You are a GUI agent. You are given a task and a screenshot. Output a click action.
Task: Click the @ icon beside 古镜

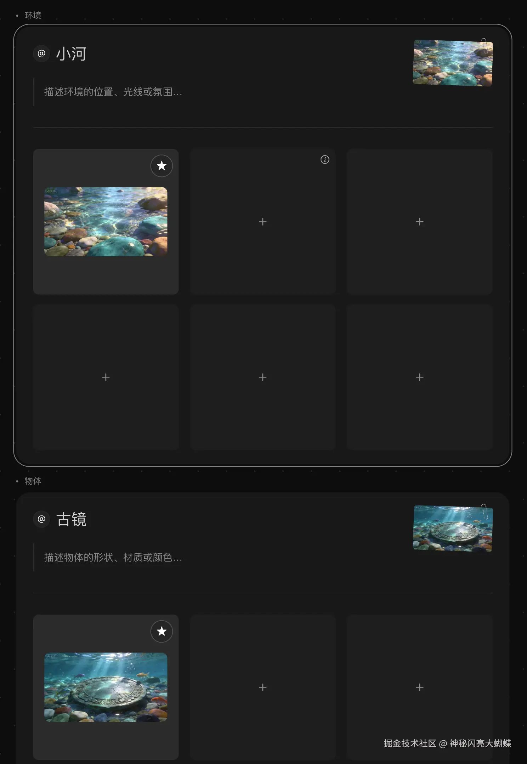click(41, 519)
